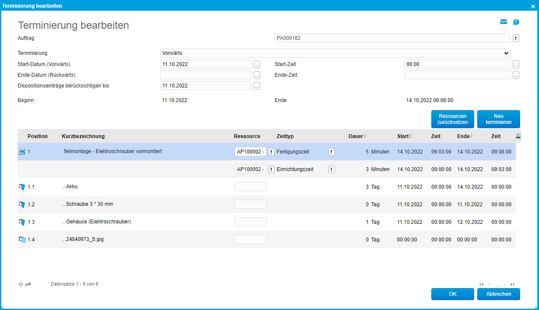Select the ...Akku row text

(70, 187)
